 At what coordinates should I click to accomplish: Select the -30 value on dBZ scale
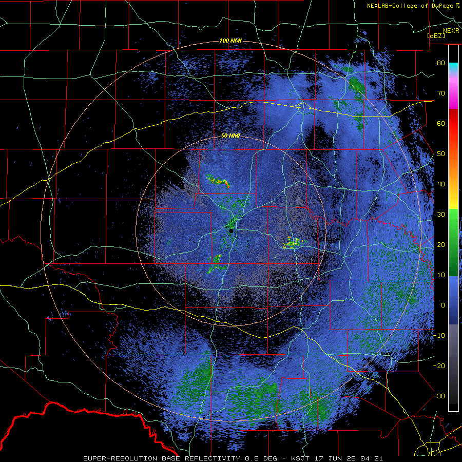(439, 396)
